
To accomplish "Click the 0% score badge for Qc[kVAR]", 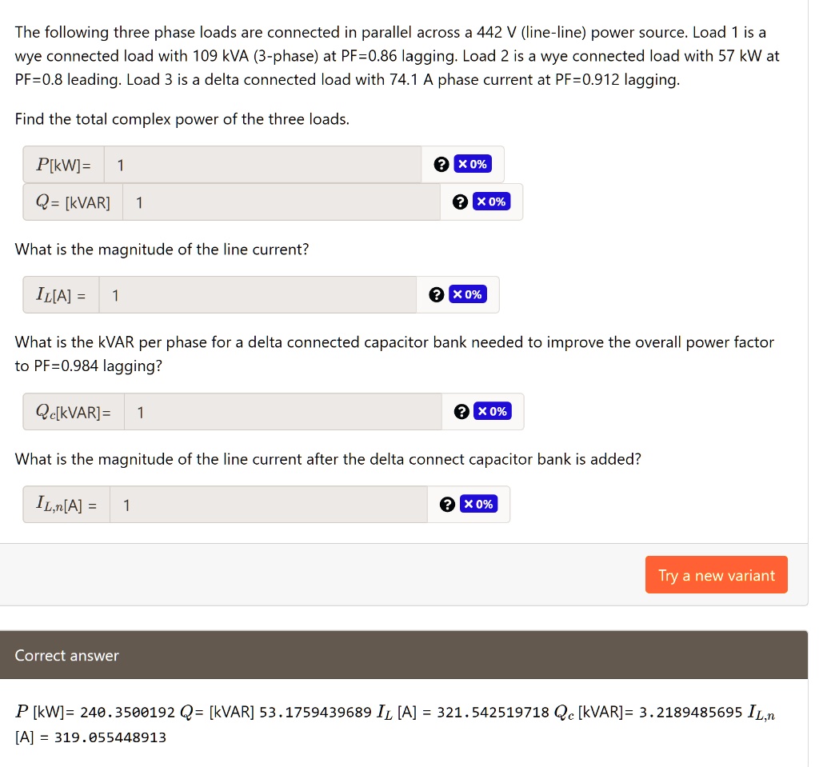I will [x=492, y=412].
